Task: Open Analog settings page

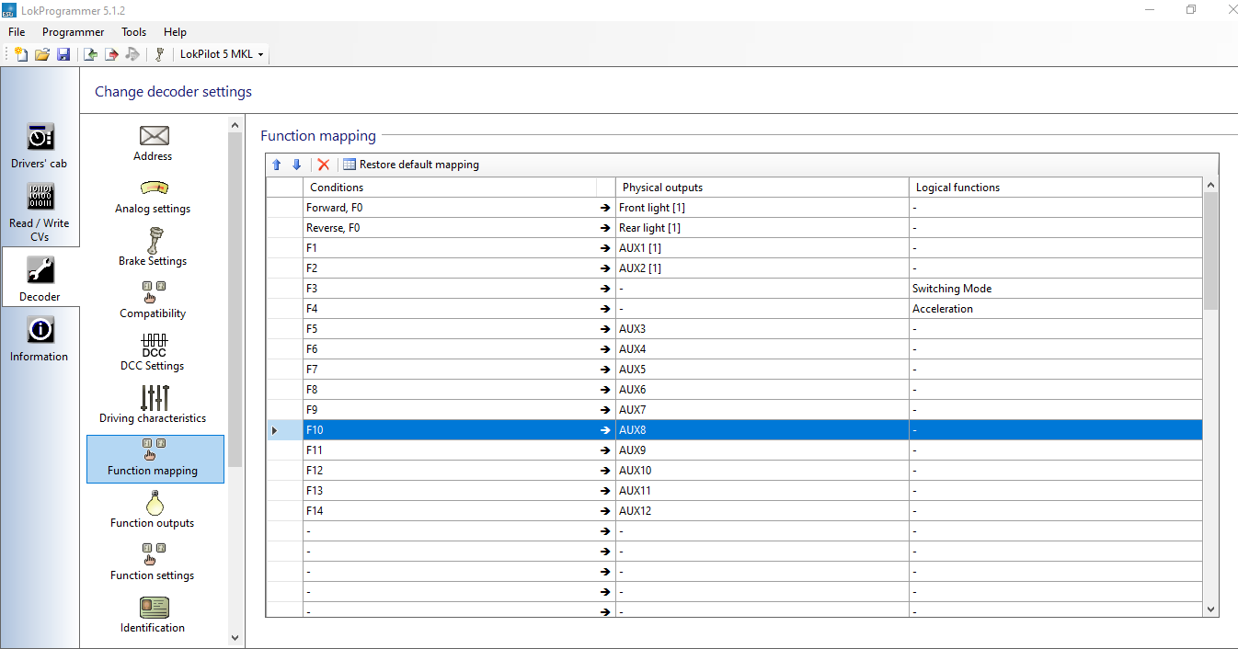Action: 153,197
